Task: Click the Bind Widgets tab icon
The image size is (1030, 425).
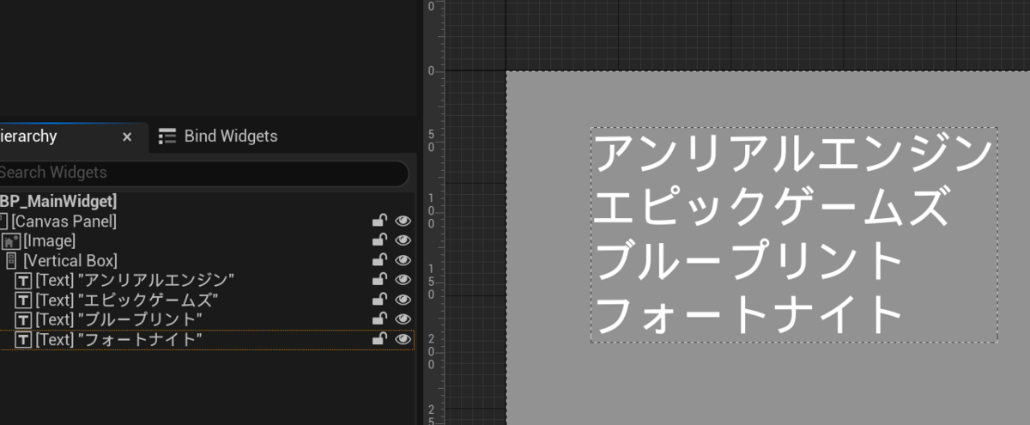Action: click(x=167, y=137)
